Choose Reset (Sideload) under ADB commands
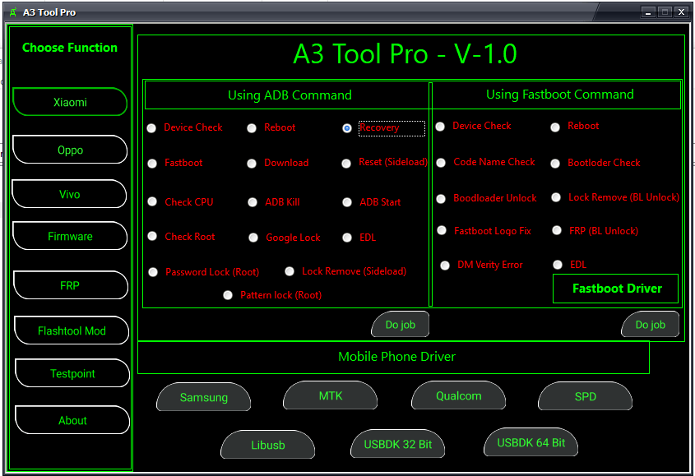 346,164
